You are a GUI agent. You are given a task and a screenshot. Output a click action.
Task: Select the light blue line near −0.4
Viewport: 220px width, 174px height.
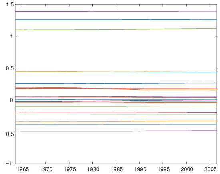point(116,125)
